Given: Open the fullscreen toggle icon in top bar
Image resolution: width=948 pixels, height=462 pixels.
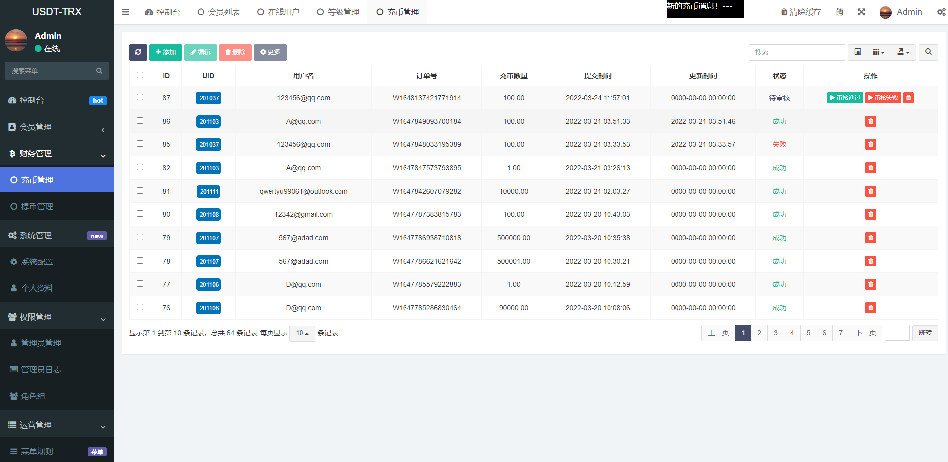Looking at the screenshot, I should (861, 12).
